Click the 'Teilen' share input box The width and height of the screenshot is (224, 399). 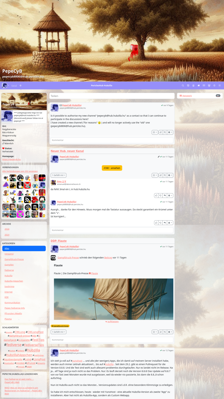112,96
